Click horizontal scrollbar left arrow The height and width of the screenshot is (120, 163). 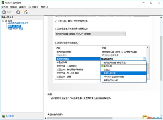[45, 118]
